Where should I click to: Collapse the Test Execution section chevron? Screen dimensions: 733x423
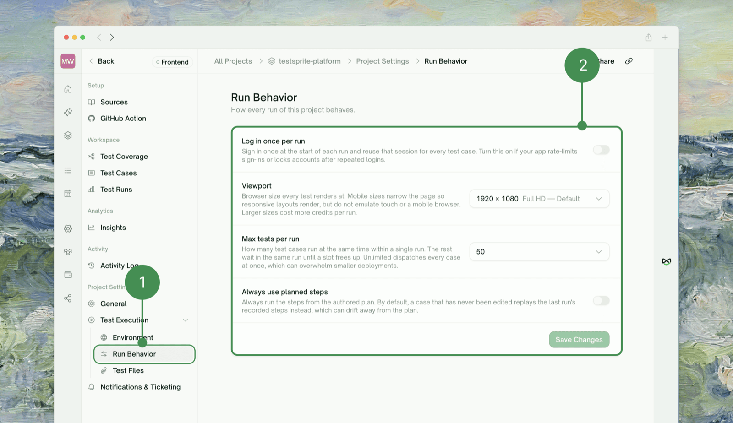tap(186, 320)
